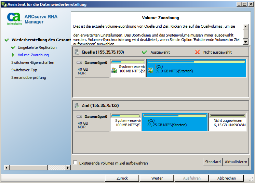Click source Datenträger0 disk drive icon
The image size is (255, 184).
point(79,62)
